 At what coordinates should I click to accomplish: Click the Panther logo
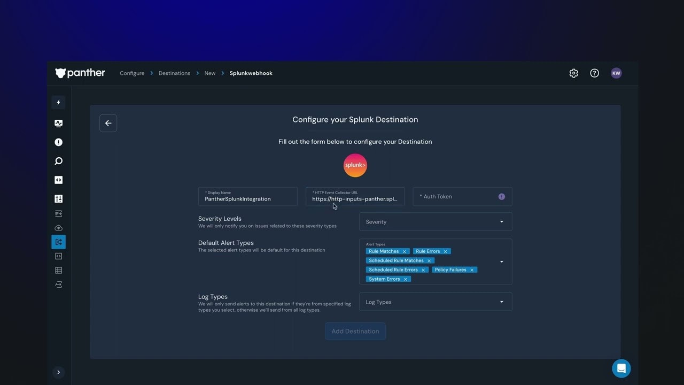pos(80,73)
